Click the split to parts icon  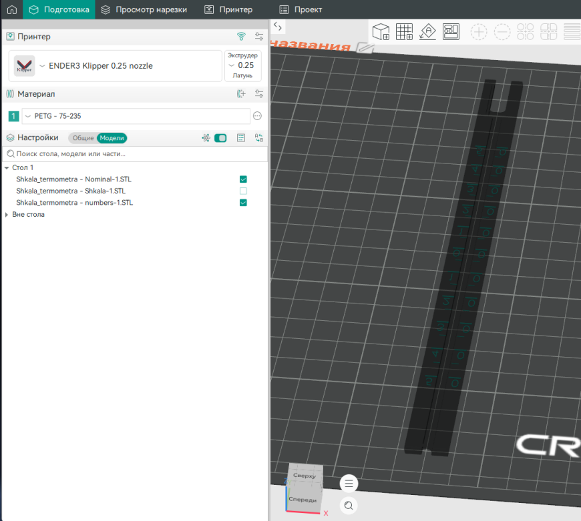click(x=549, y=31)
